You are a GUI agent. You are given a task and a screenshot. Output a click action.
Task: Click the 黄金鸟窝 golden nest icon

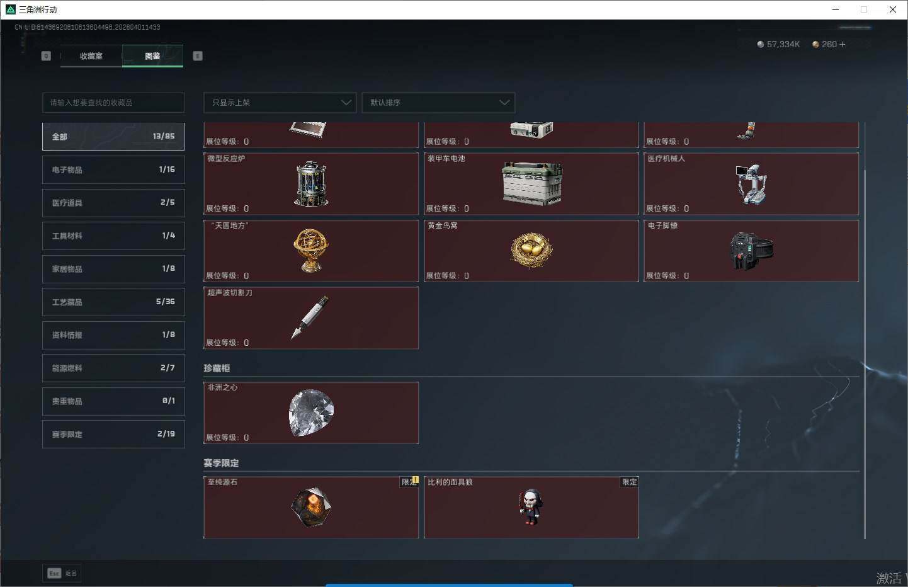coord(531,251)
